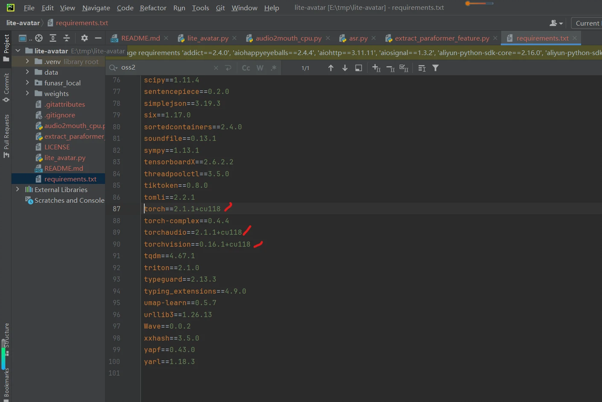Image resolution: width=602 pixels, height=402 pixels.
Task: Add selection for next occurrence icon
Action: [x=376, y=68]
